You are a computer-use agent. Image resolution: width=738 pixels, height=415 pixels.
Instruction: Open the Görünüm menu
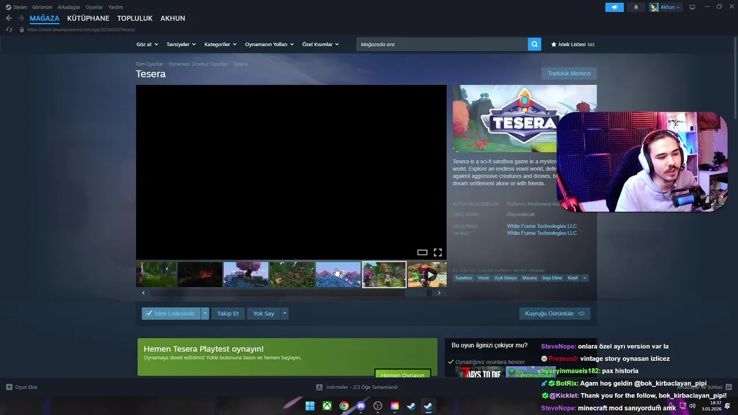coord(42,7)
